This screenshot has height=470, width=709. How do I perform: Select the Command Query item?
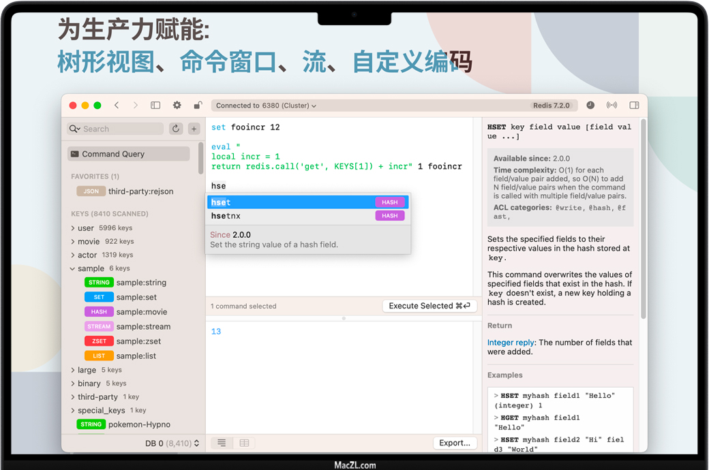(x=128, y=154)
